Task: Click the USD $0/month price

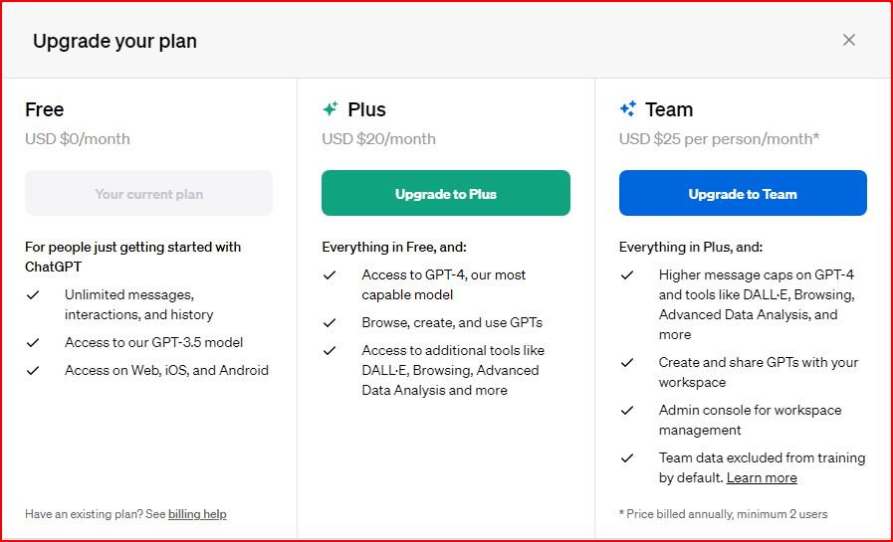Action: click(78, 139)
